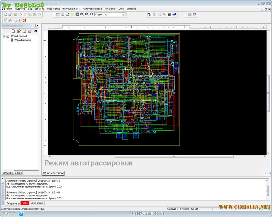Click the blue magnifier icon beside View

(x=21, y=214)
